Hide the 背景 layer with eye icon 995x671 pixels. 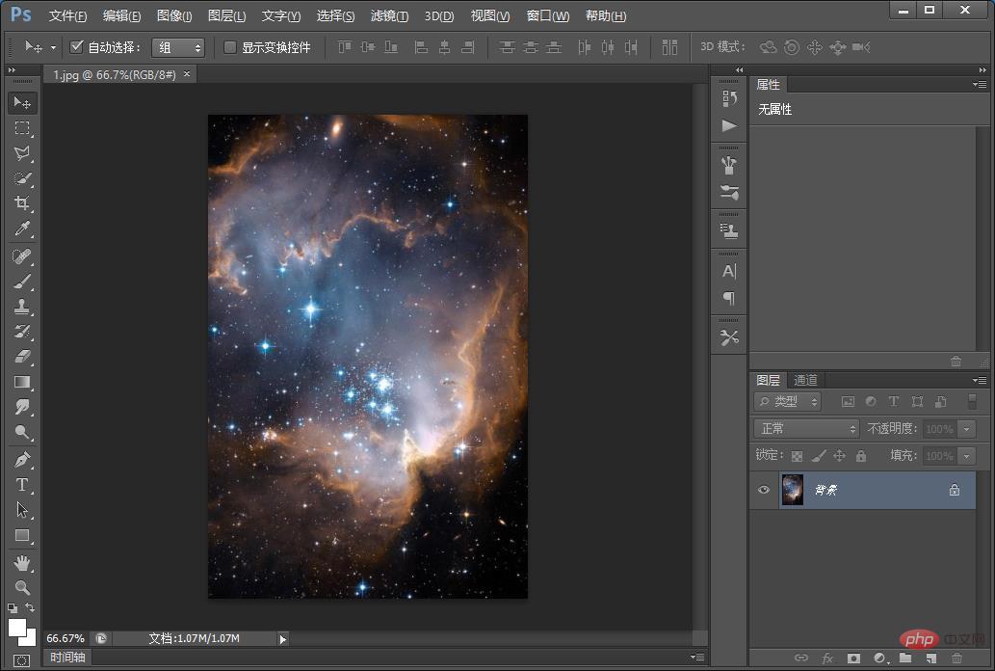tap(764, 490)
